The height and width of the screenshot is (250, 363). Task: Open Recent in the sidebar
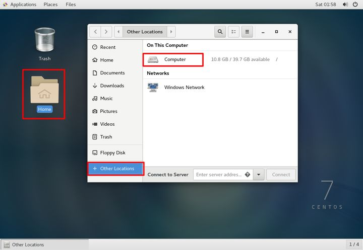(107, 47)
